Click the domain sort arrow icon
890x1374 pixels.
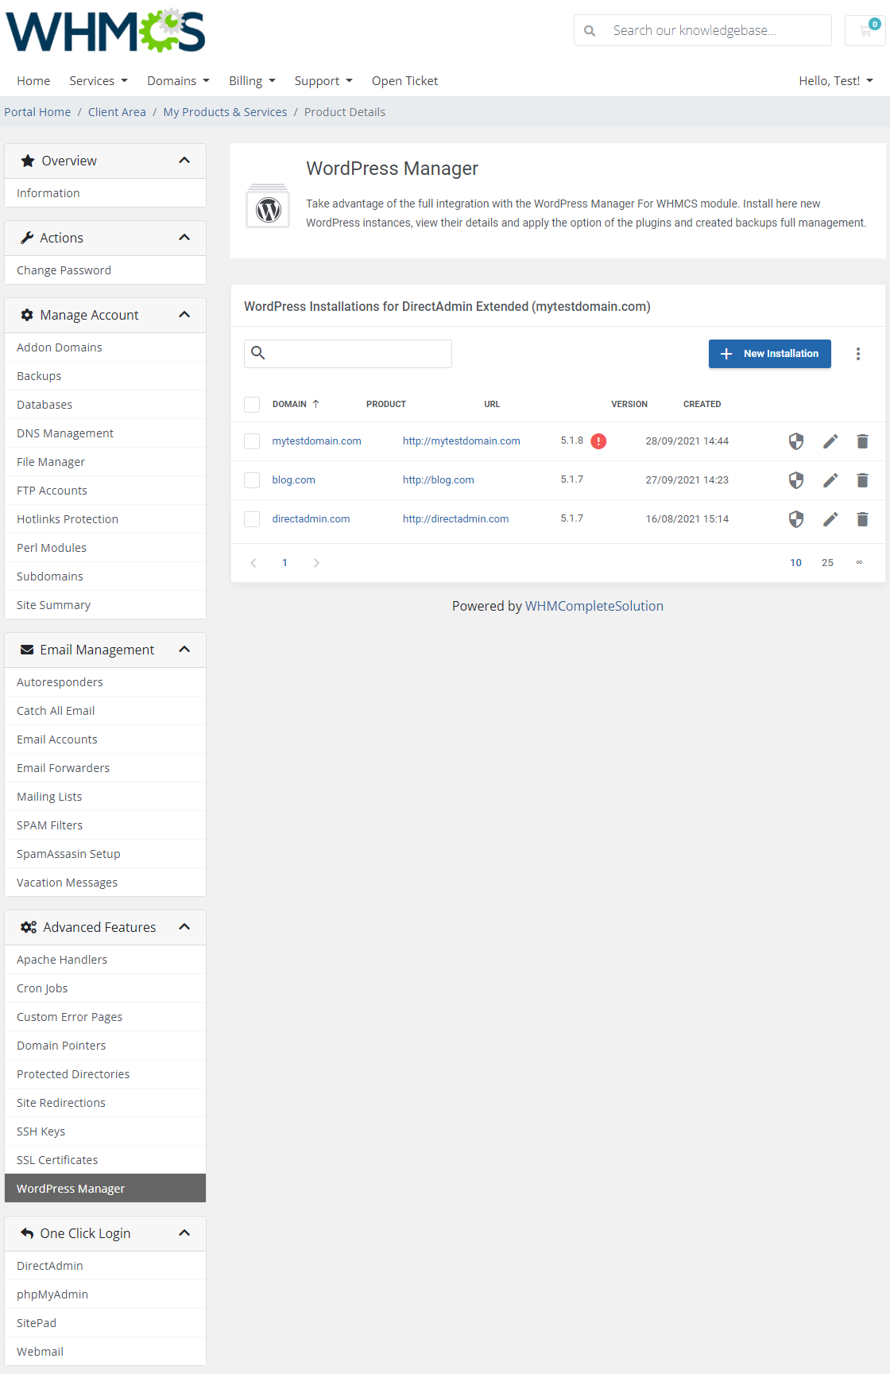315,404
